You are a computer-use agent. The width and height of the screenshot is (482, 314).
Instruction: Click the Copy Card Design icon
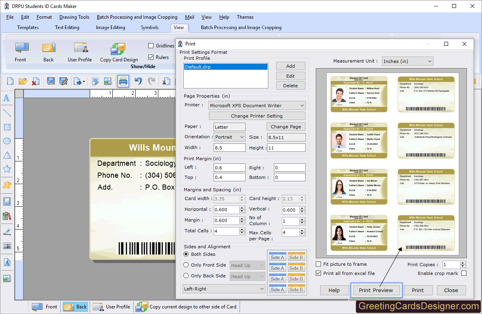click(118, 52)
